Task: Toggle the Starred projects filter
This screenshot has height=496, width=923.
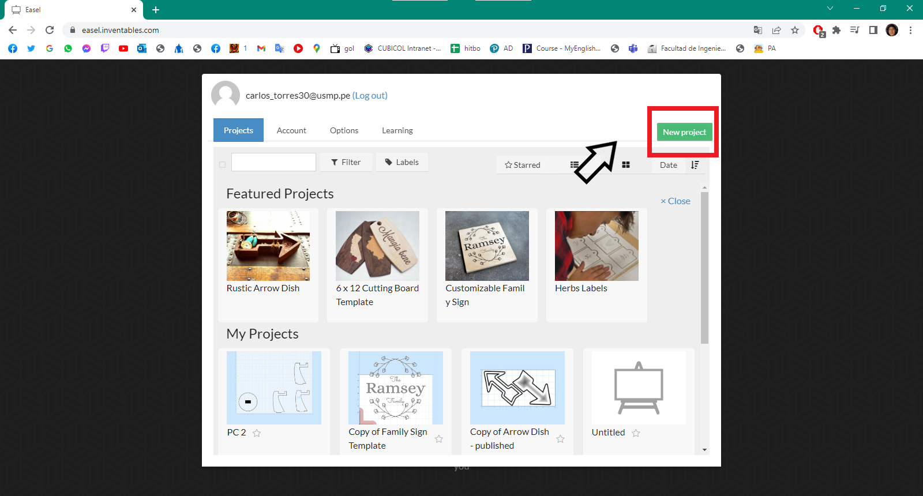Action: coord(523,165)
